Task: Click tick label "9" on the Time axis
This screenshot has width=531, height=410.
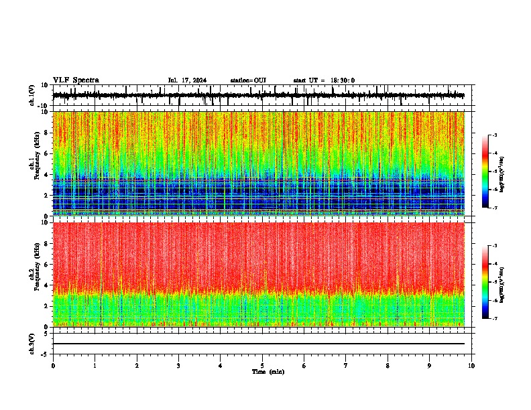Action: click(x=429, y=366)
